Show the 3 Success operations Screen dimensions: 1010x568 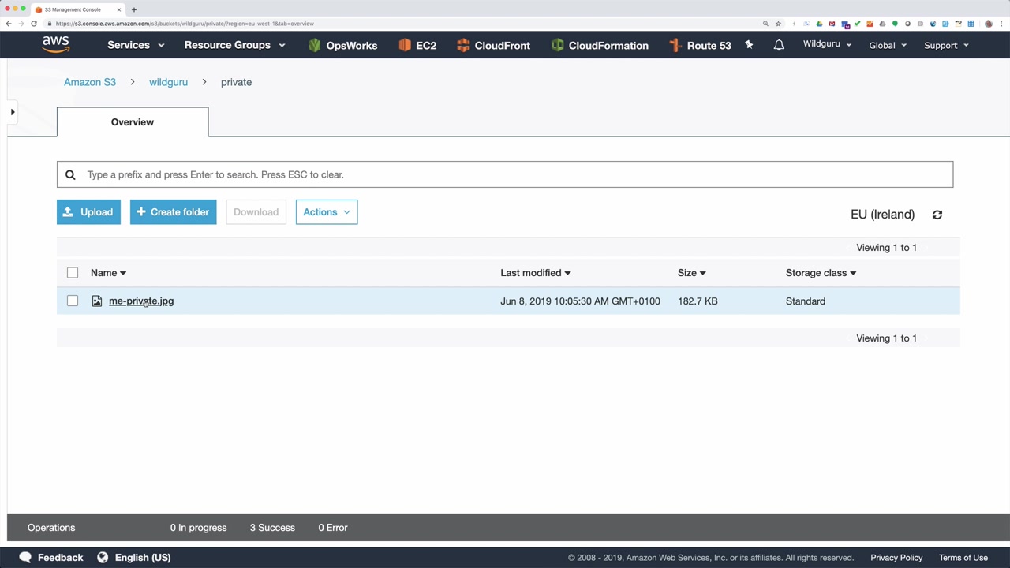272,528
